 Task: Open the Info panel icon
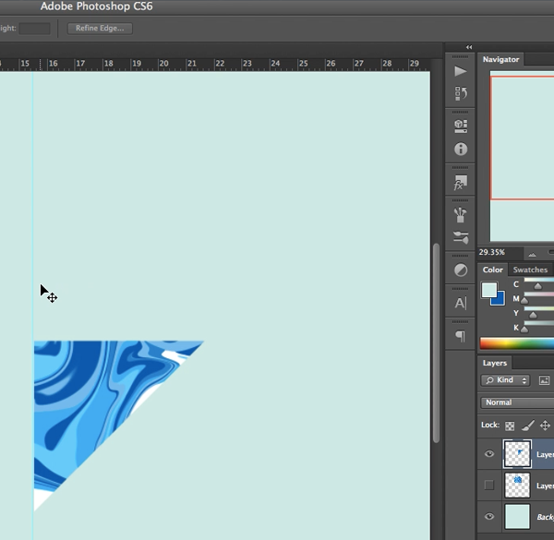(x=461, y=149)
